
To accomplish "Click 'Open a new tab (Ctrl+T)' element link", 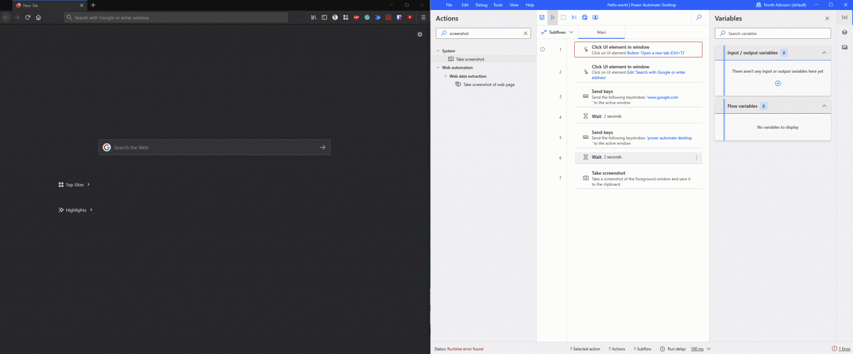I will tap(656, 53).
